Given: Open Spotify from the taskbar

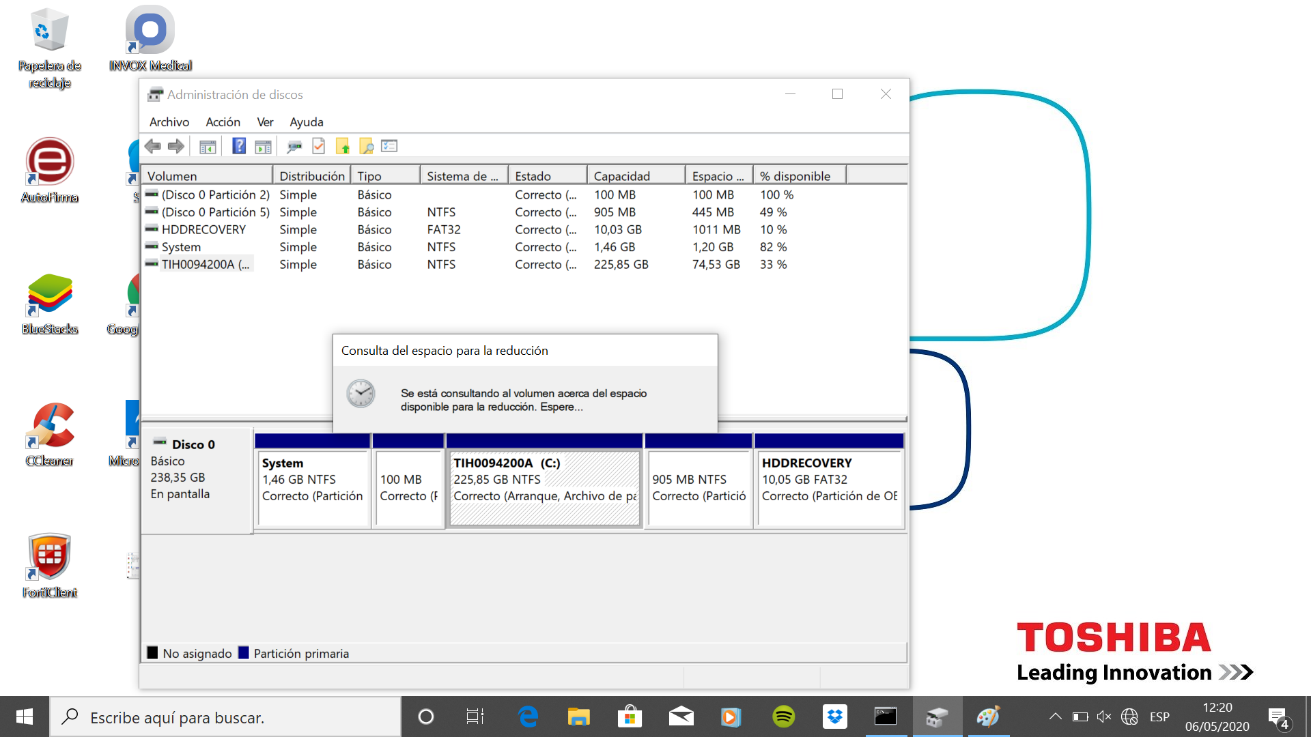Looking at the screenshot, I should click(x=783, y=717).
